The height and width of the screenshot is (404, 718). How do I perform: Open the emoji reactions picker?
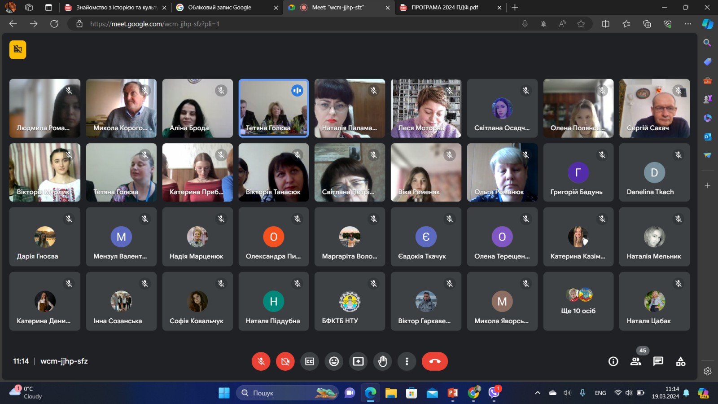pyautogui.click(x=334, y=361)
